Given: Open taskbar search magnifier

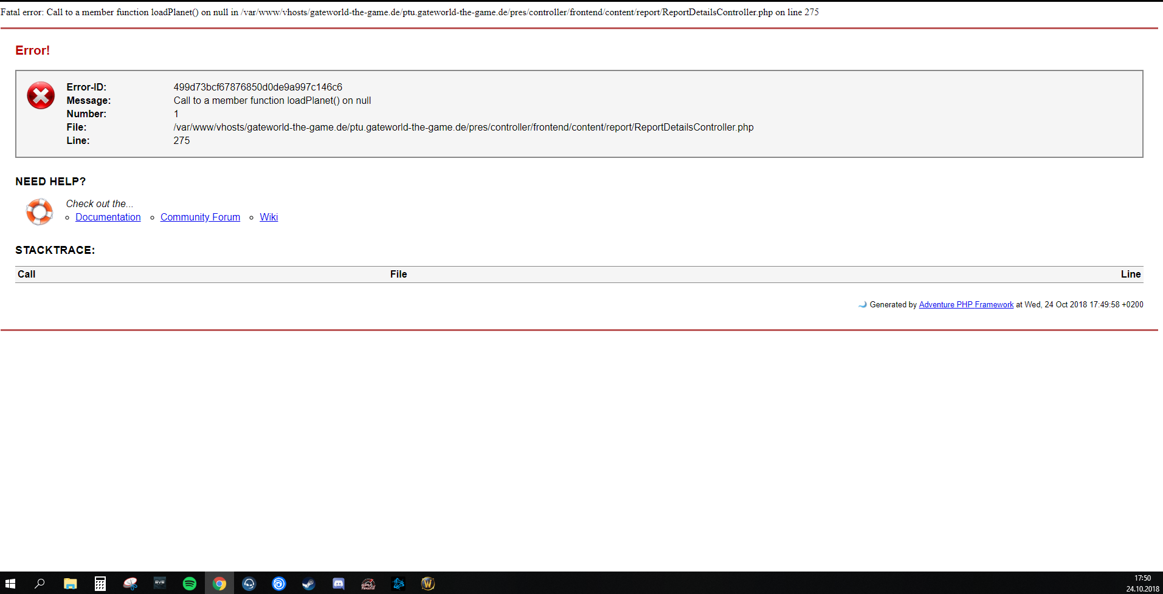Looking at the screenshot, I should pyautogui.click(x=40, y=584).
